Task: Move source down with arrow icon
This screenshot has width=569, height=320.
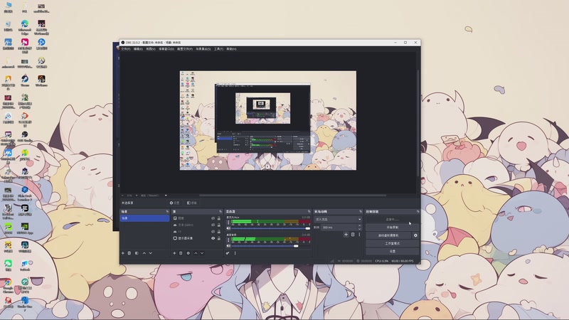Action: click(x=202, y=253)
